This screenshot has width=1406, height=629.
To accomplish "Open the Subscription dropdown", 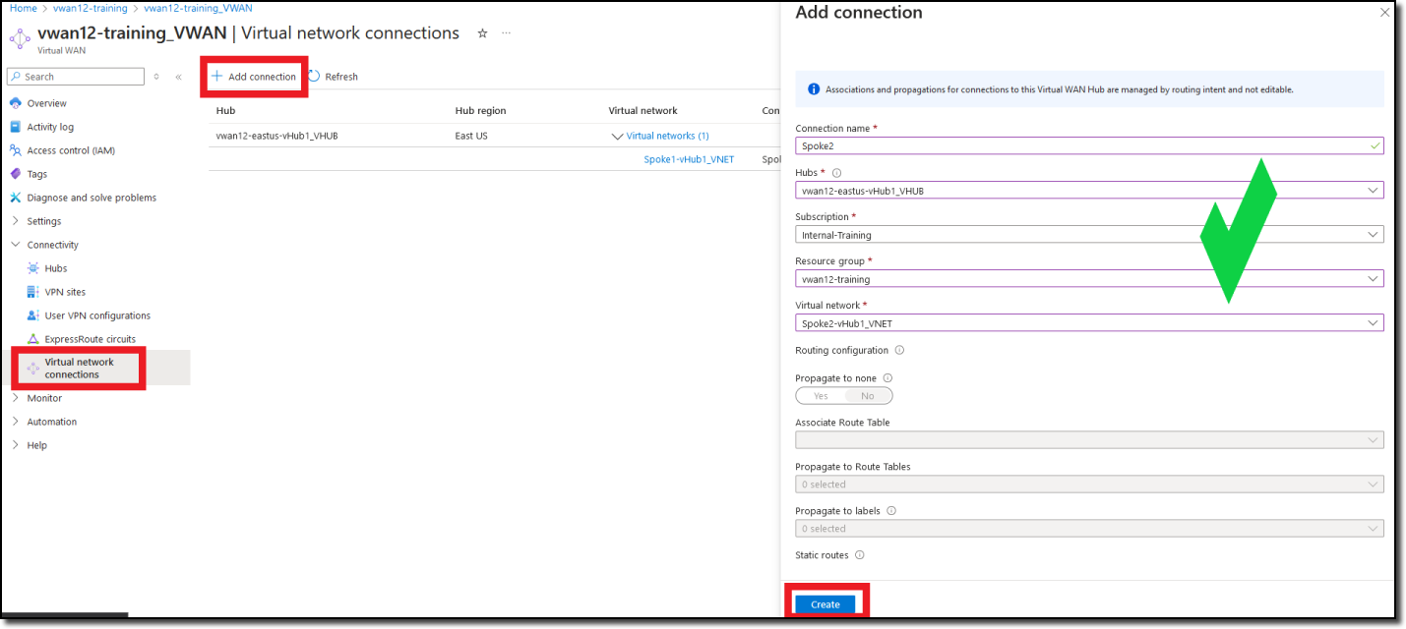I will (x=1089, y=235).
